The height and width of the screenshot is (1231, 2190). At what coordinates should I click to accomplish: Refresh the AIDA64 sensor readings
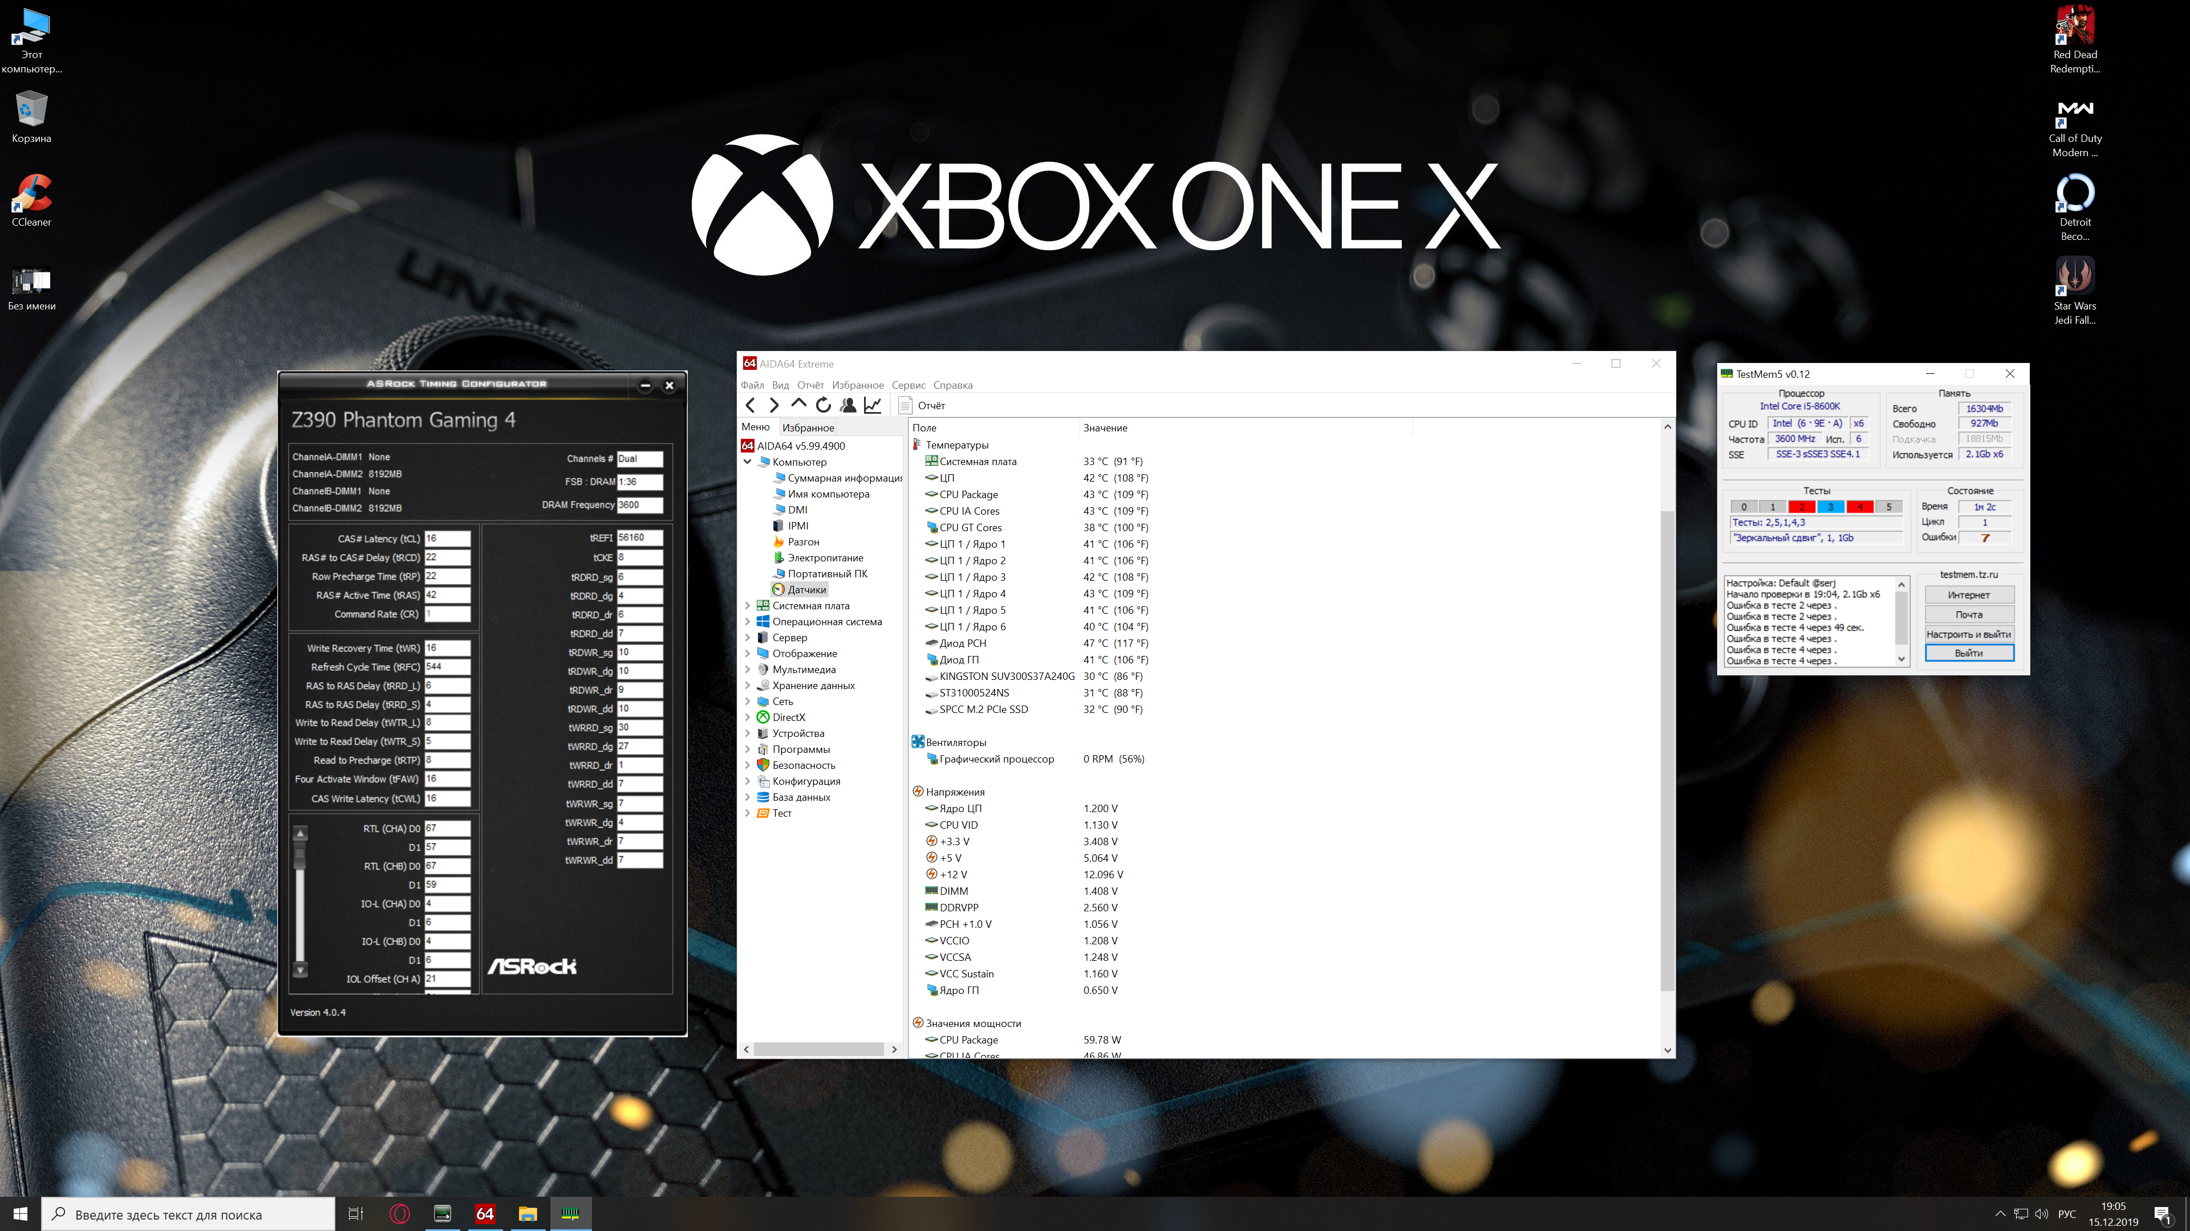point(823,405)
